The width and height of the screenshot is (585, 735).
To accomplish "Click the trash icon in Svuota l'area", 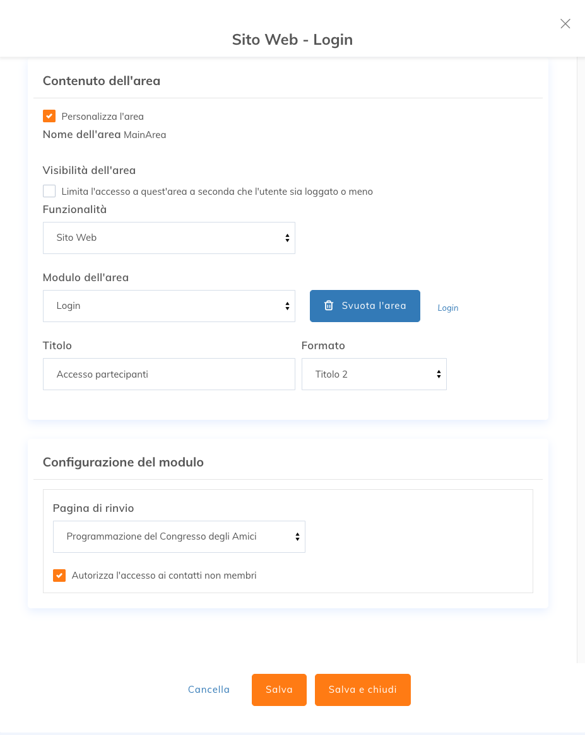I will tap(329, 306).
